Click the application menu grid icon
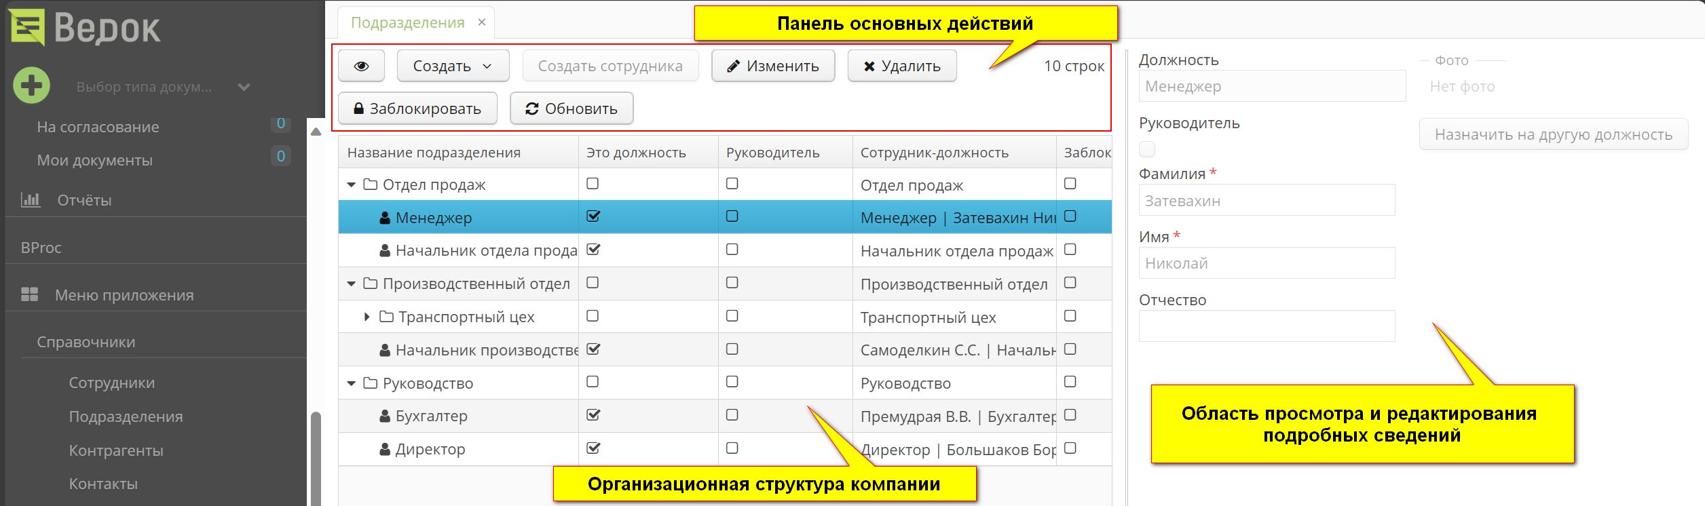Screen dimensions: 1705x506 (30, 294)
